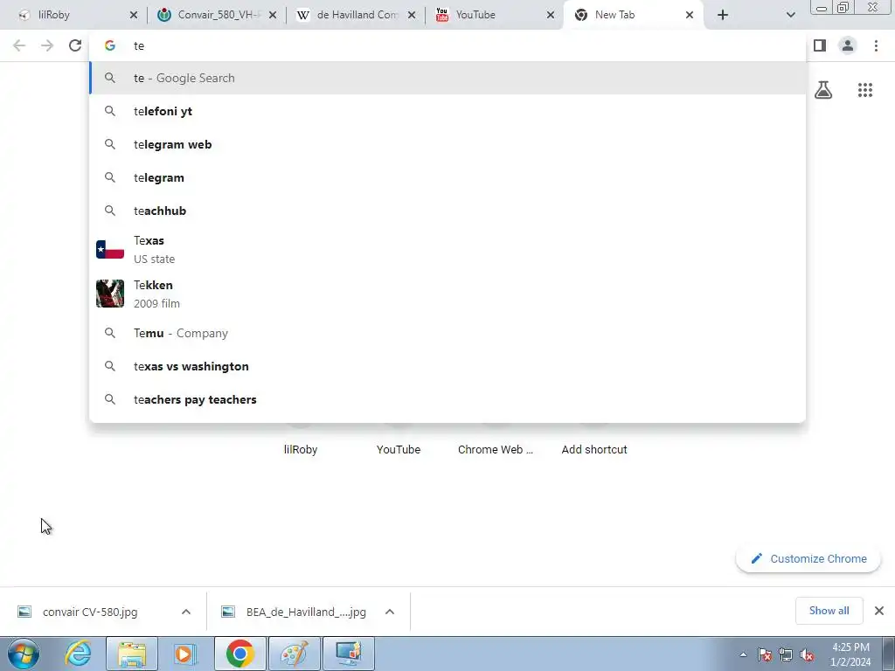Switch to the de Havilland Comet tab
Screen dimensions: 895x671
pyautogui.click(x=356, y=15)
